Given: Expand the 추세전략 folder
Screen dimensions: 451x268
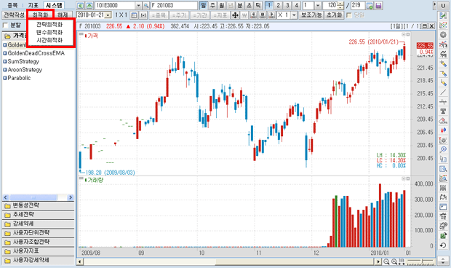Looking at the screenshot, I should [38, 215].
